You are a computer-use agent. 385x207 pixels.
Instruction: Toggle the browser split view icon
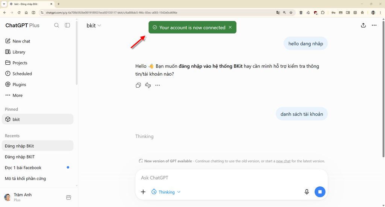tap(33, 12)
